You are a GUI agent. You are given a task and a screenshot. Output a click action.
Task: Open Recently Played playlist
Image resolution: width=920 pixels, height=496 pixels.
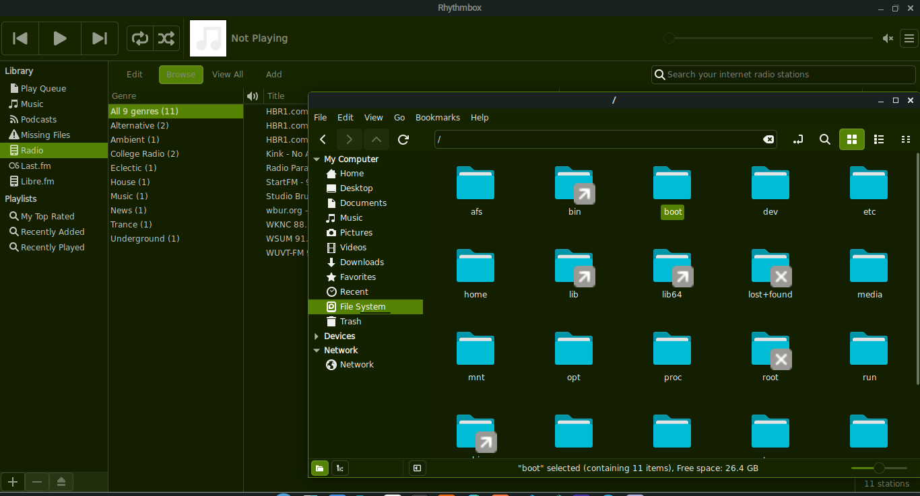coord(53,247)
